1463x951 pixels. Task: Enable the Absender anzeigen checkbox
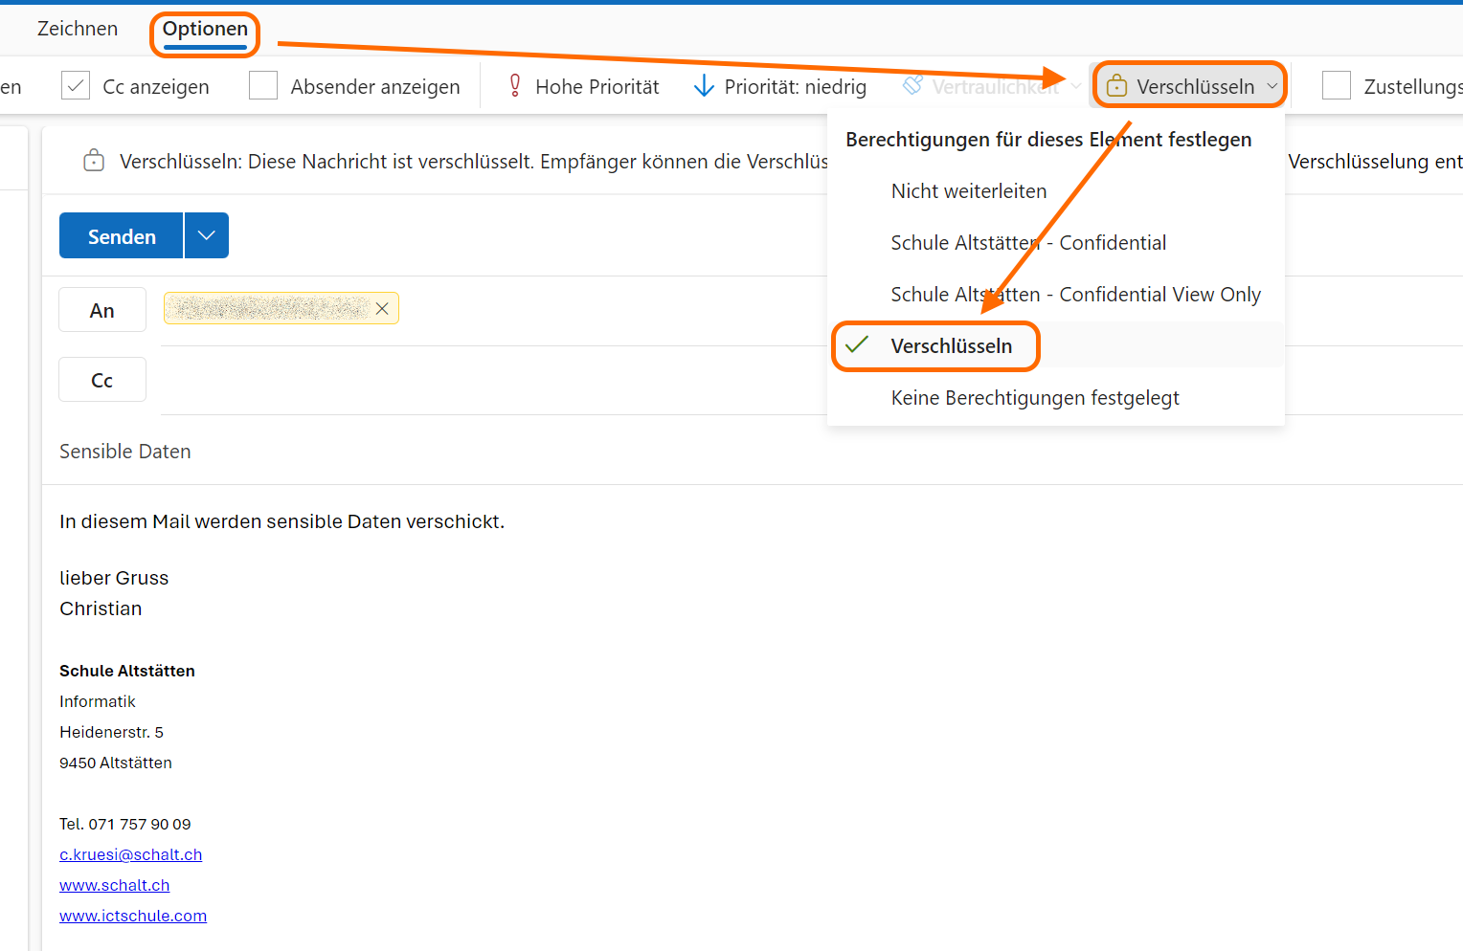pyautogui.click(x=263, y=86)
